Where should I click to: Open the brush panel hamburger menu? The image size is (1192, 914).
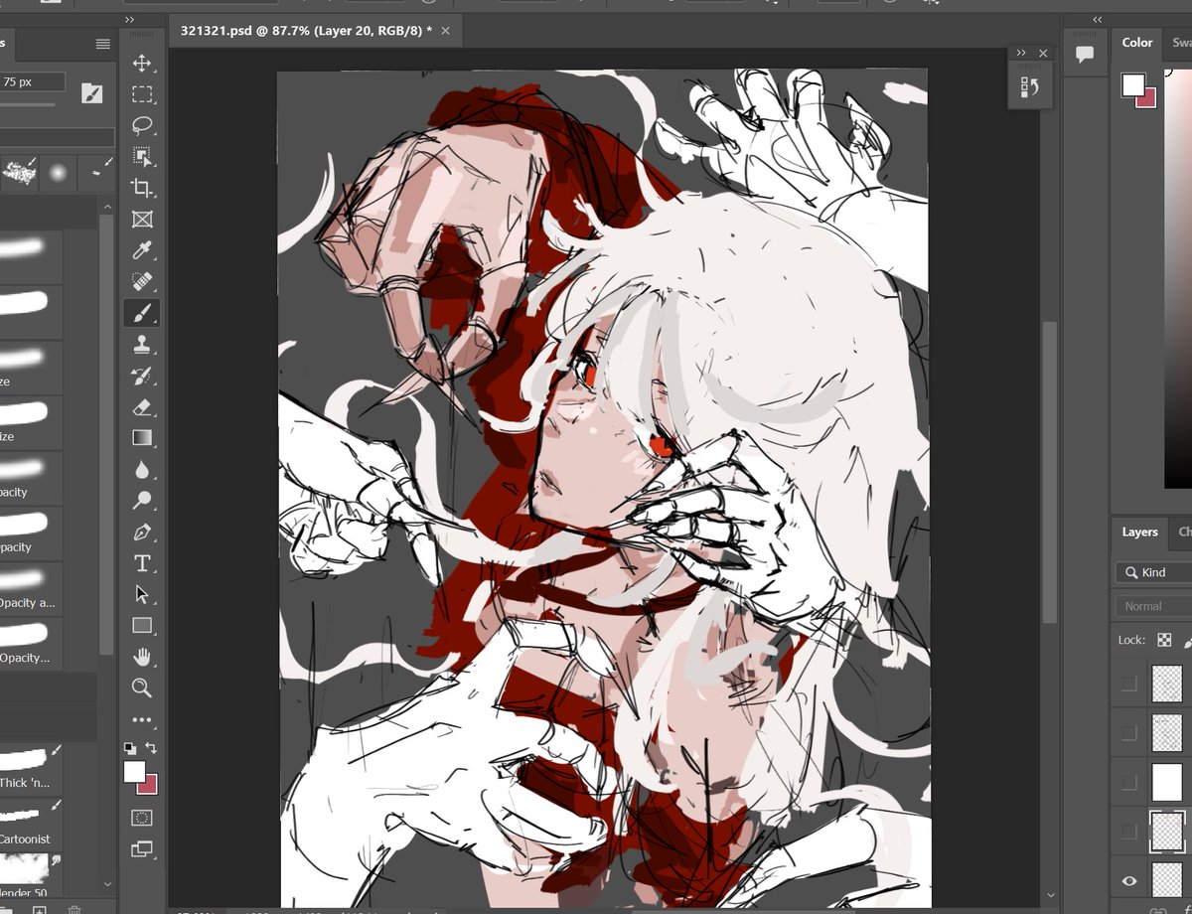102,44
